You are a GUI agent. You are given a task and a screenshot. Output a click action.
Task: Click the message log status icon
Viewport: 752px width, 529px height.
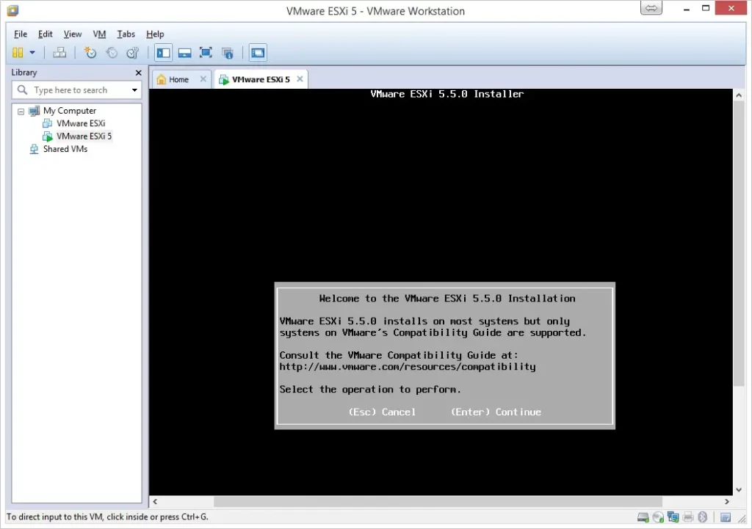click(x=726, y=517)
